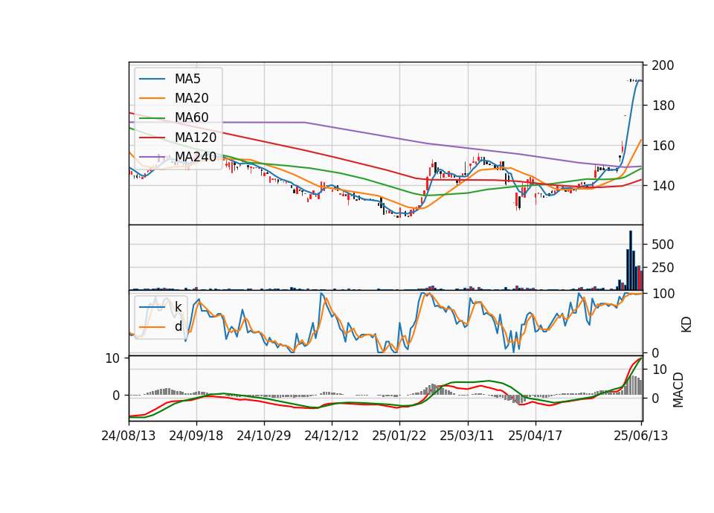
Task: Click the 'd' label in KD legend
Action: 178,326
